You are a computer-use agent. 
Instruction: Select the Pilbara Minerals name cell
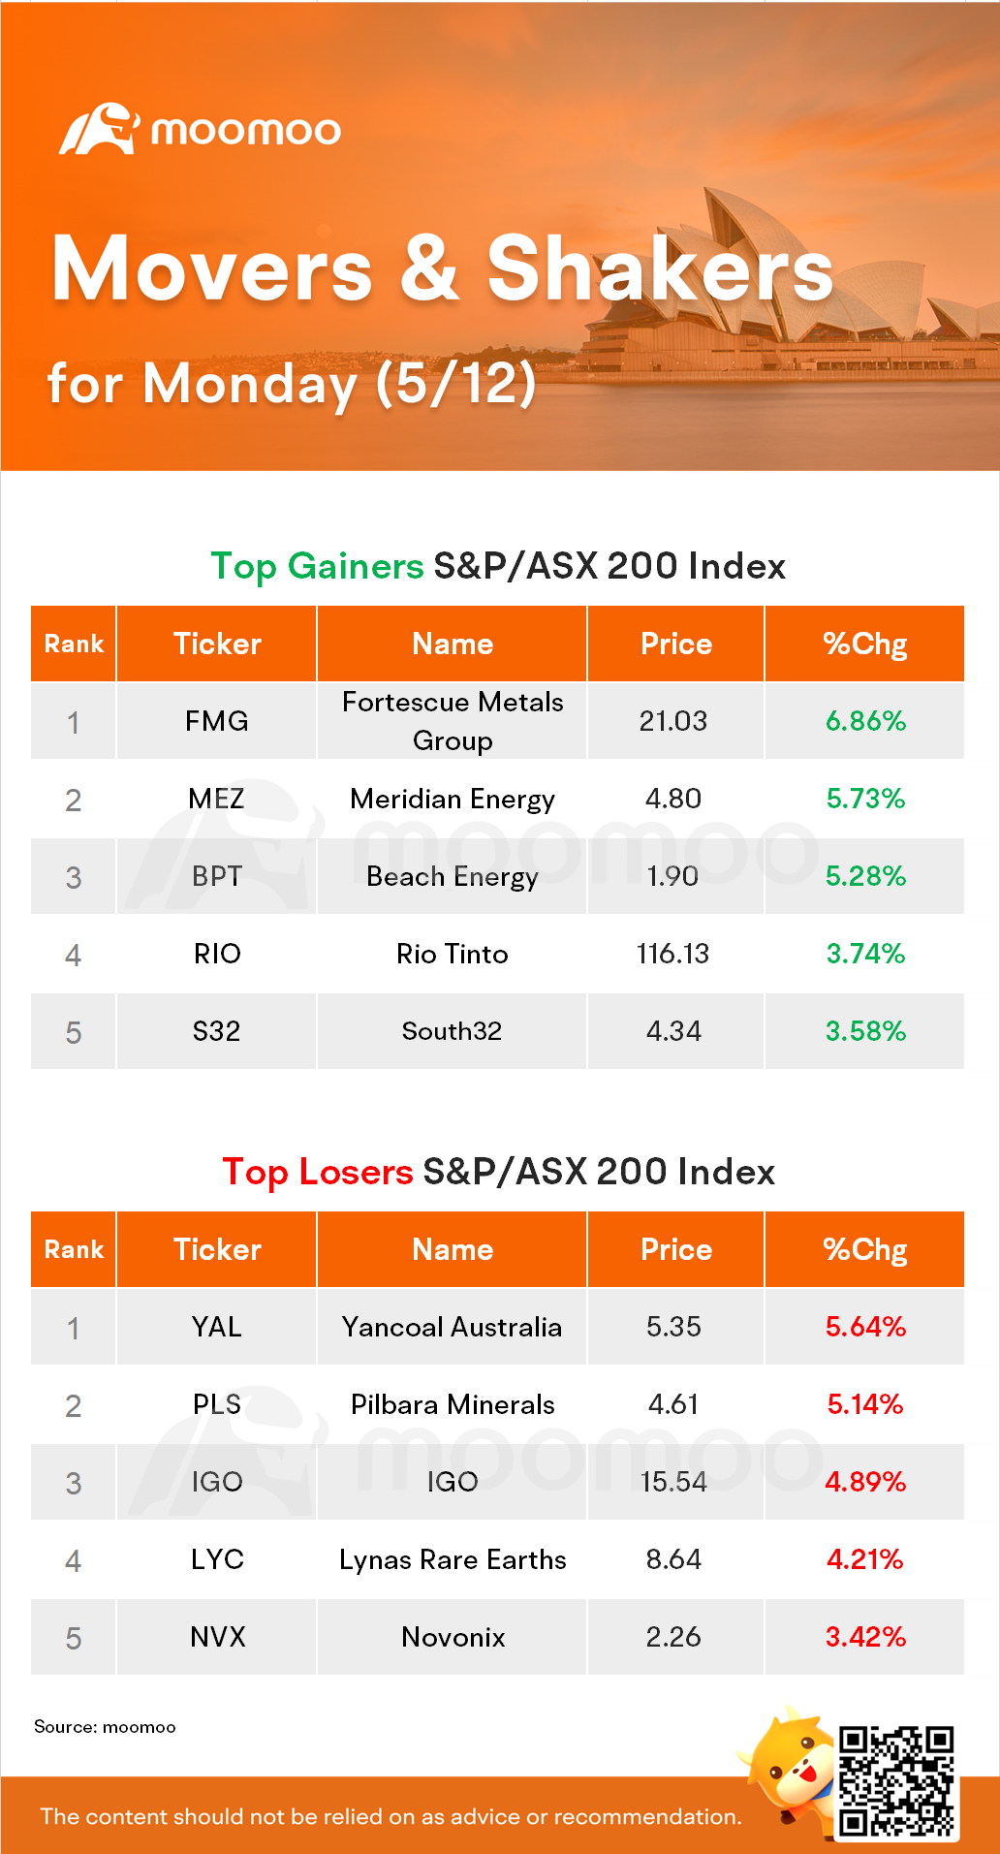tap(453, 1404)
